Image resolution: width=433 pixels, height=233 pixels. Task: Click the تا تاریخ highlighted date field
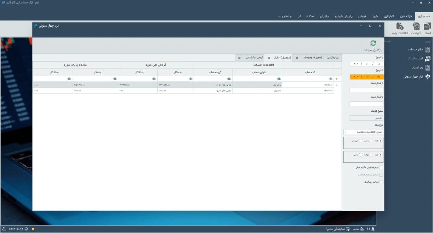pos(366,77)
